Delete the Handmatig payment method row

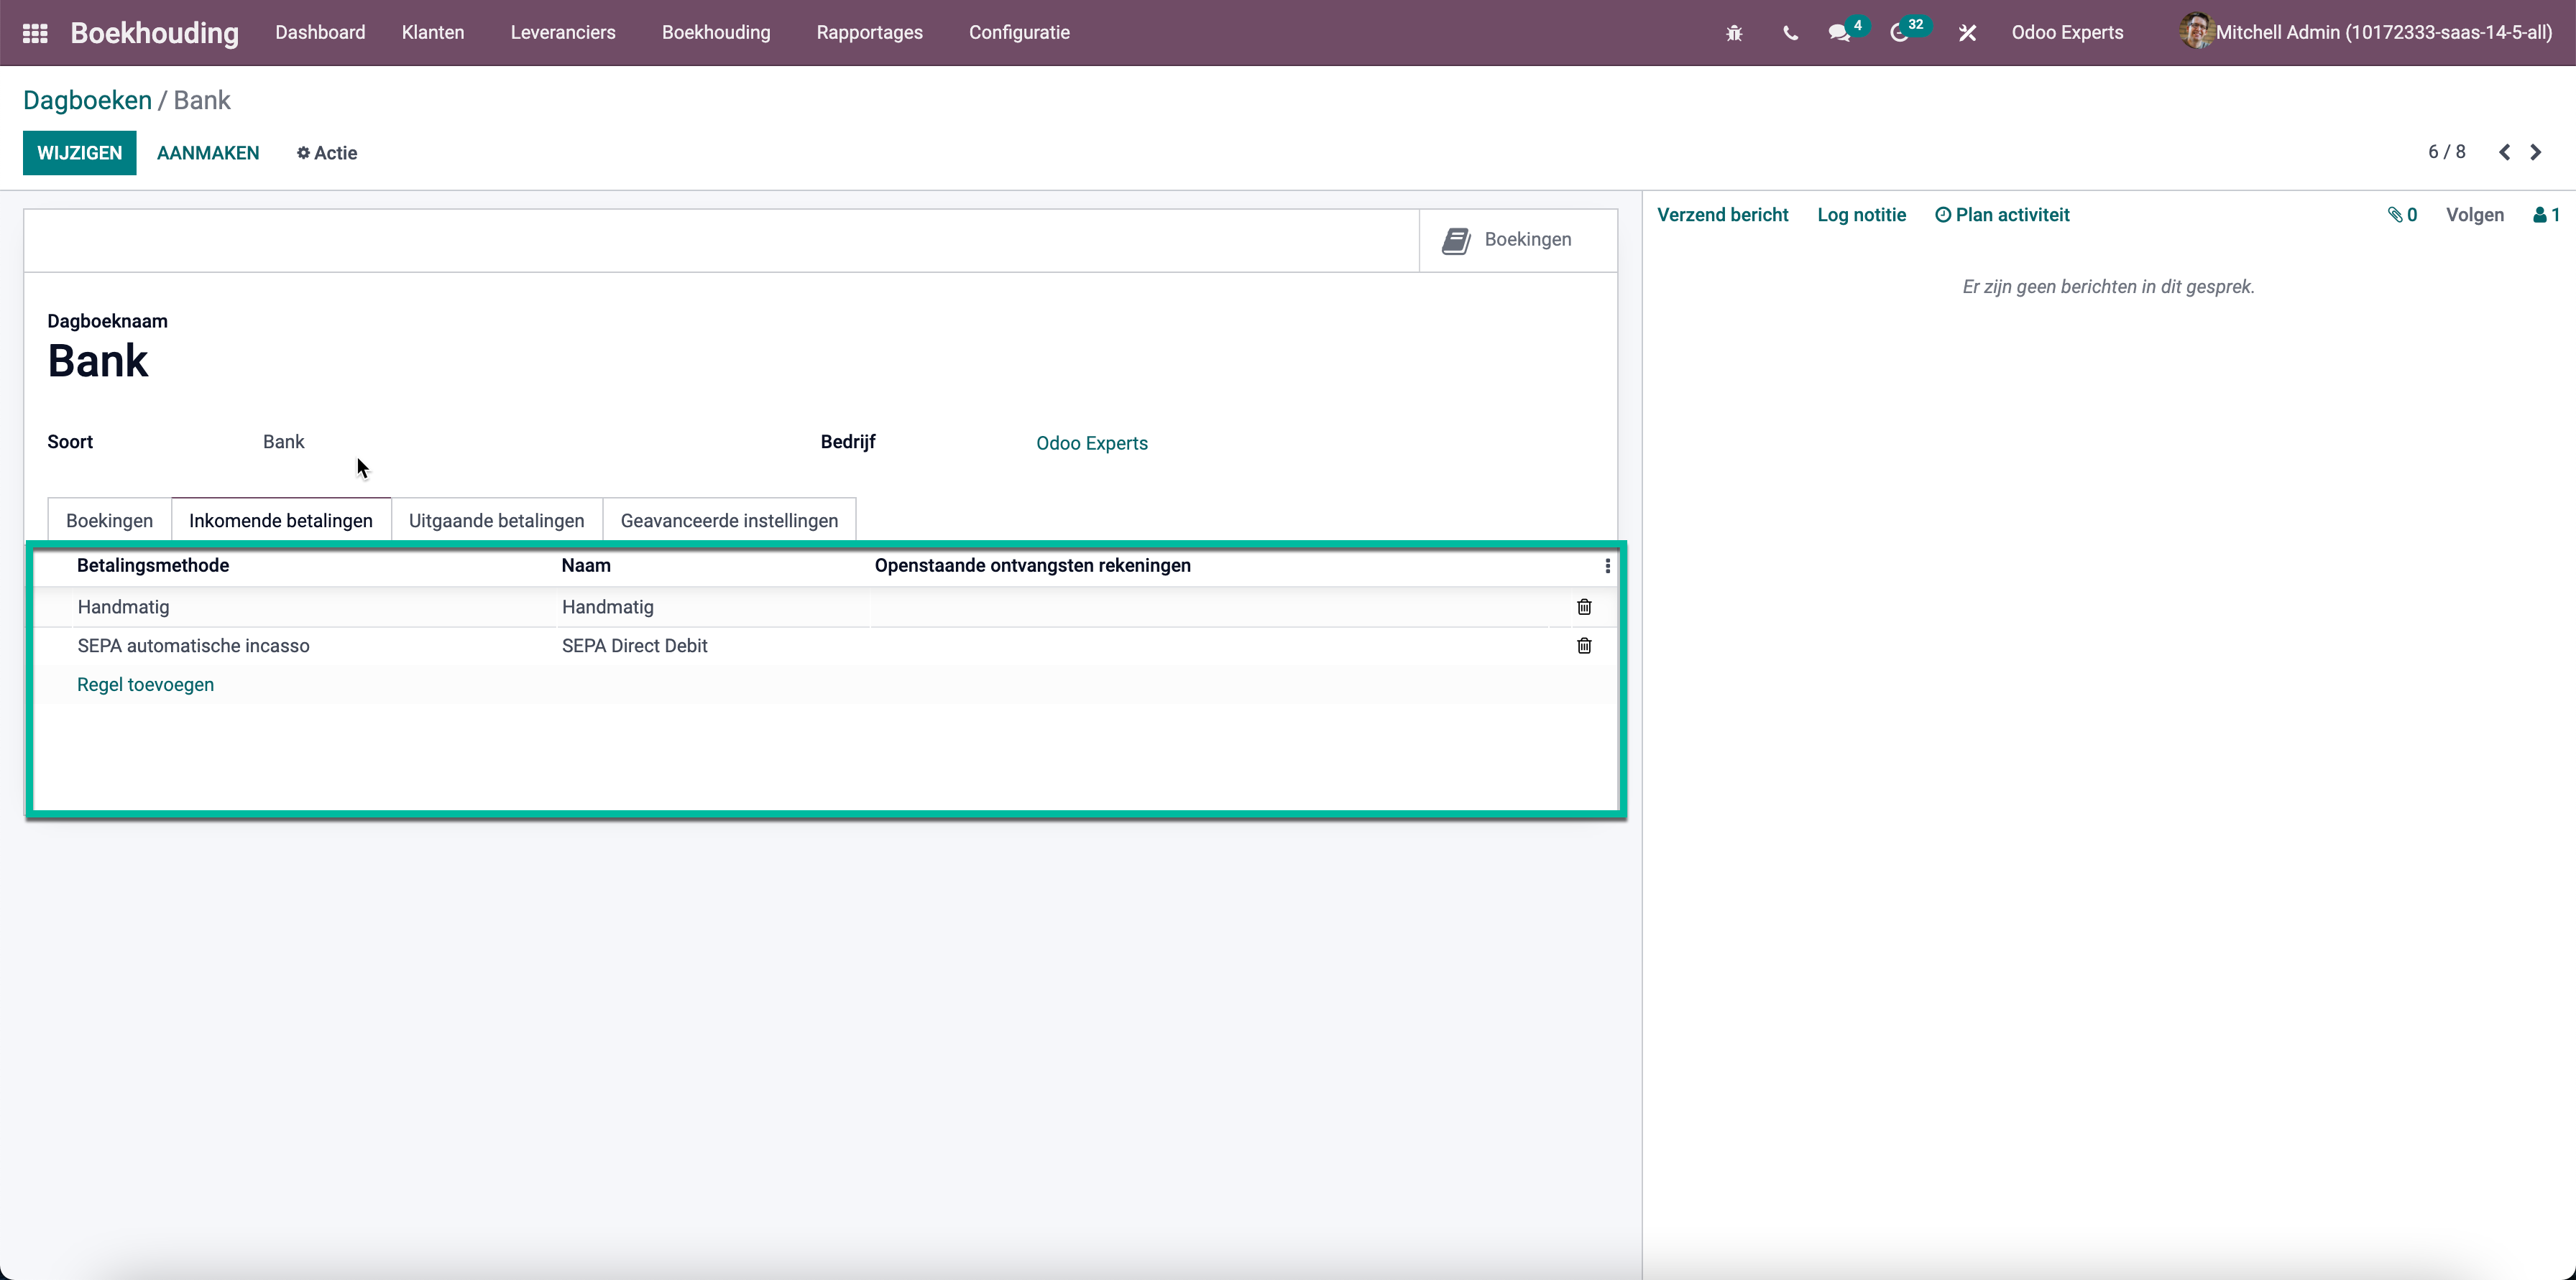tap(1584, 606)
